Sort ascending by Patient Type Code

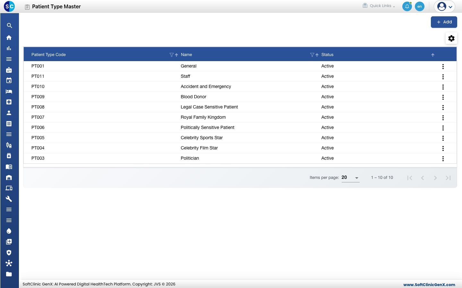pyautogui.click(x=176, y=55)
